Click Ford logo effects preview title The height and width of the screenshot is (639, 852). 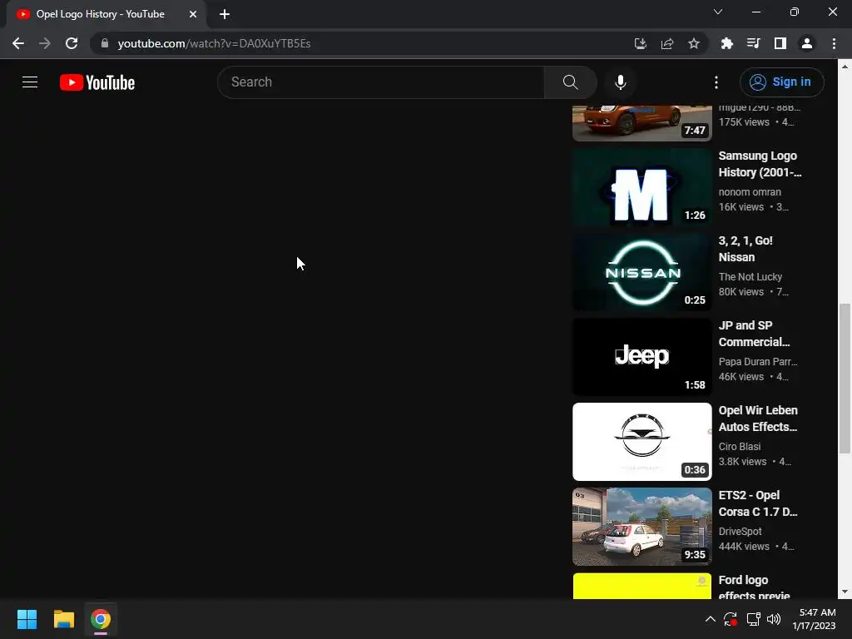754,588
